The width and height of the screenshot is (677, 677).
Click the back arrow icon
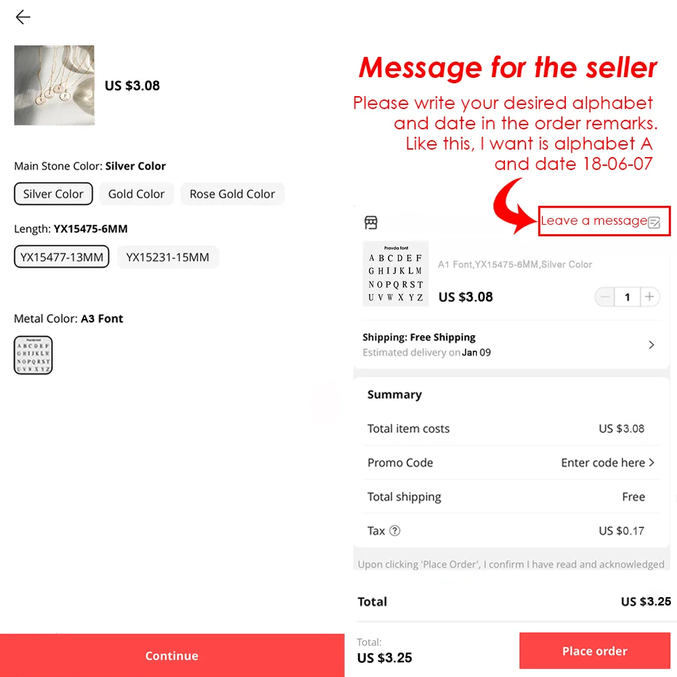pyautogui.click(x=23, y=18)
